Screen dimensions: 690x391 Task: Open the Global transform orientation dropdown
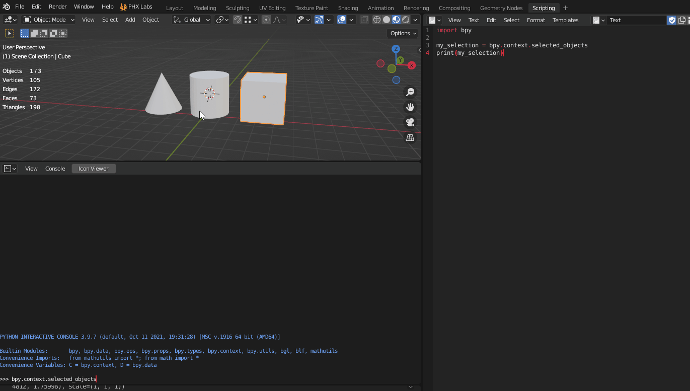(191, 20)
